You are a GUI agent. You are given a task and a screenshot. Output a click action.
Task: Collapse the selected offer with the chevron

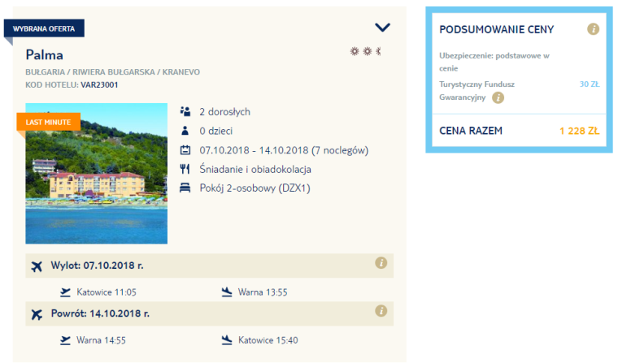pyautogui.click(x=382, y=27)
